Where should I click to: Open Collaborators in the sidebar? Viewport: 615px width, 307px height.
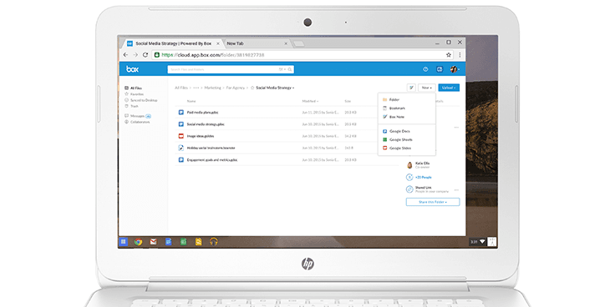tap(137, 122)
